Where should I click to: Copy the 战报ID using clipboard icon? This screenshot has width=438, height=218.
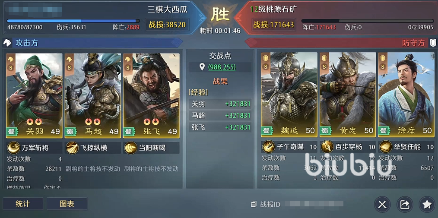254,205
